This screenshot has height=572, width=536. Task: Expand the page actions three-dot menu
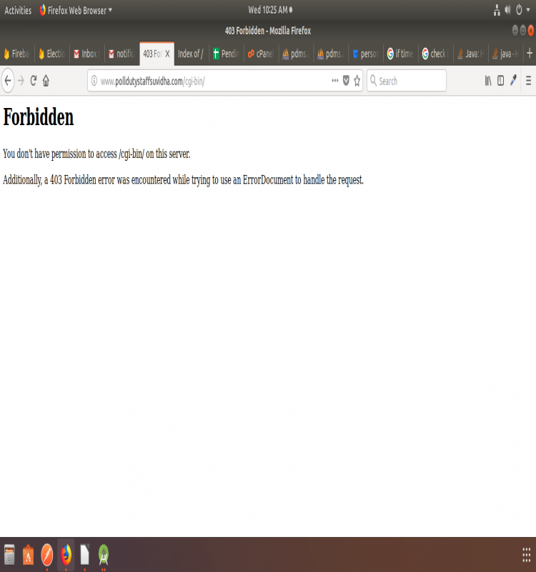[334, 81]
